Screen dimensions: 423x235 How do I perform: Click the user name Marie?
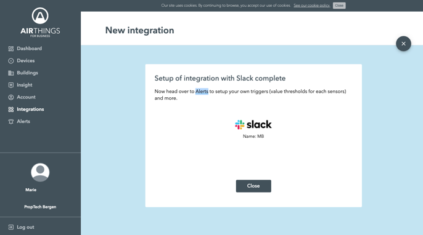[31, 189]
